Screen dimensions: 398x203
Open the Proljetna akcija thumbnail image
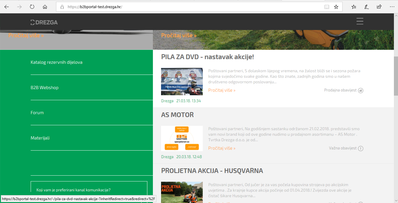(x=182, y=192)
